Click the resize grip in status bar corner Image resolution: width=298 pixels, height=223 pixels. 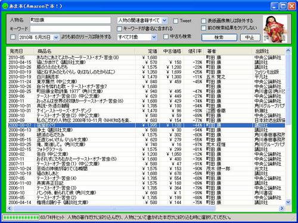pyautogui.click(x=294, y=218)
